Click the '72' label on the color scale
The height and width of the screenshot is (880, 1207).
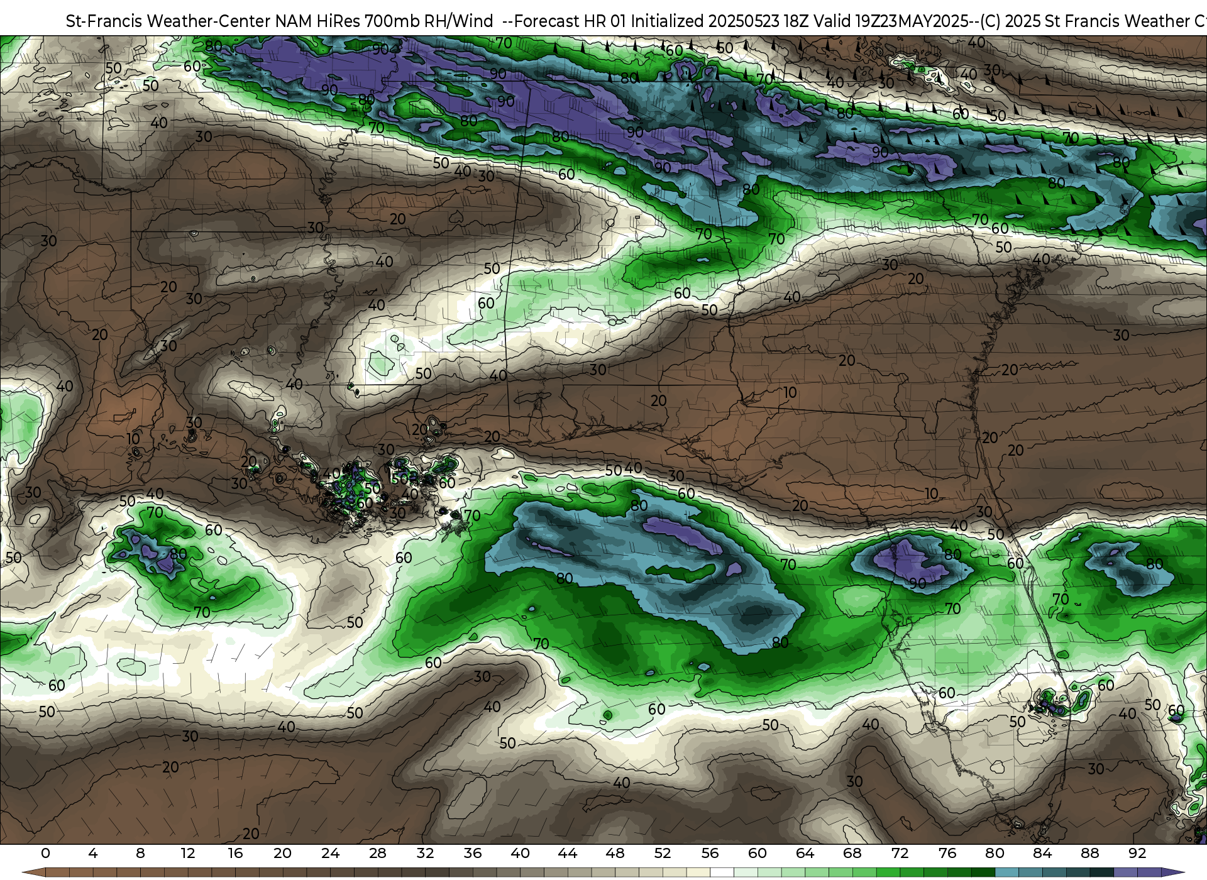[x=900, y=853]
